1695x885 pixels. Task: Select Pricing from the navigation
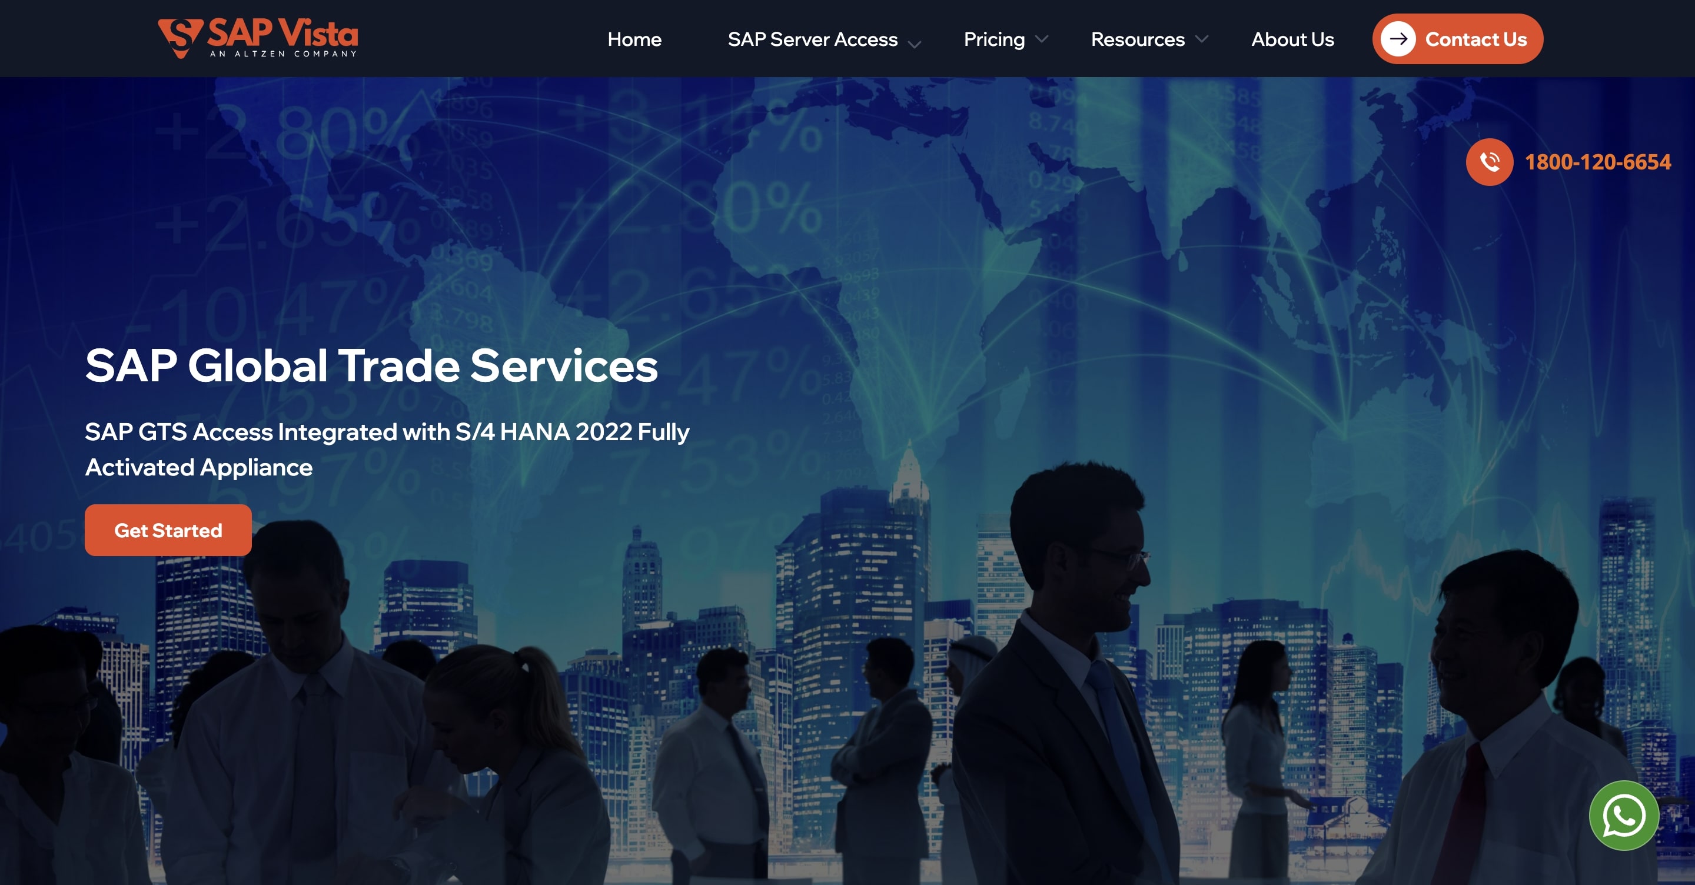point(993,39)
